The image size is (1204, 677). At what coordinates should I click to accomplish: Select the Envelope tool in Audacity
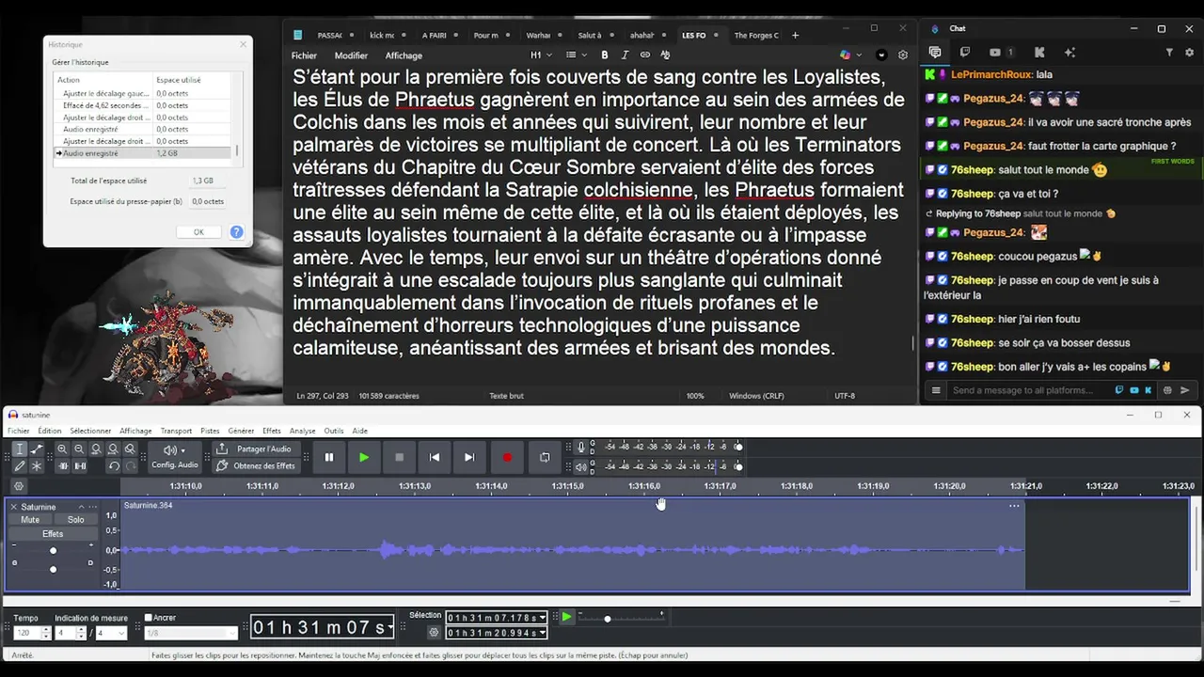(x=37, y=449)
